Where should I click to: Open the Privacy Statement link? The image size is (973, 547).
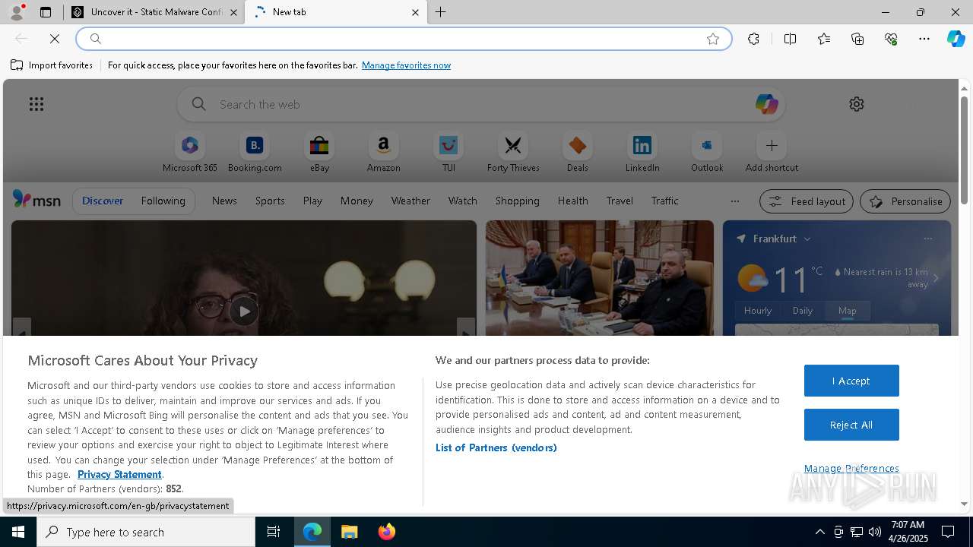(x=119, y=474)
